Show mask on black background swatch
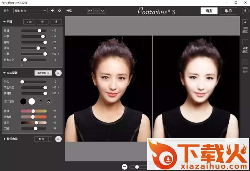 pyautogui.click(x=23, y=101)
